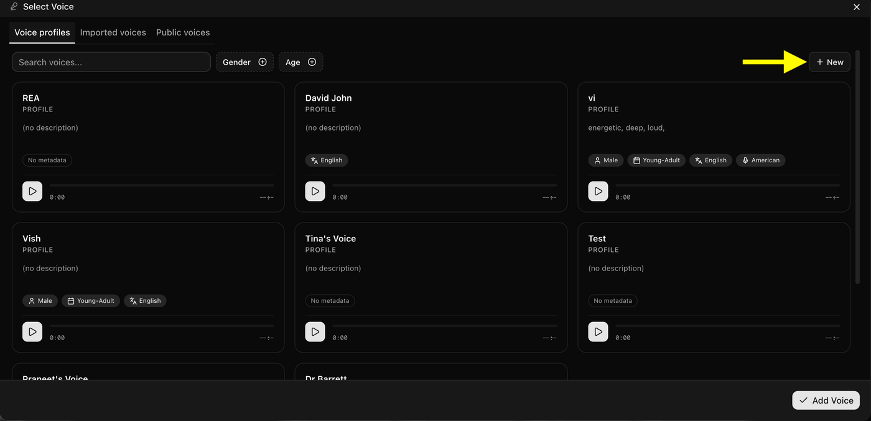Play the vi profile audio
Screen dimensions: 871x421
[598, 191]
